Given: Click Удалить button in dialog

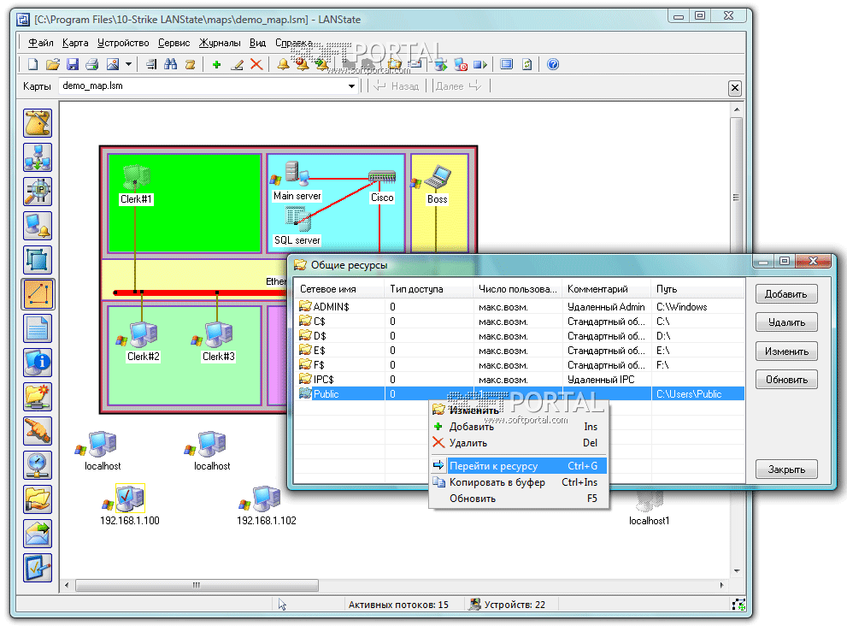Looking at the screenshot, I should click(786, 322).
